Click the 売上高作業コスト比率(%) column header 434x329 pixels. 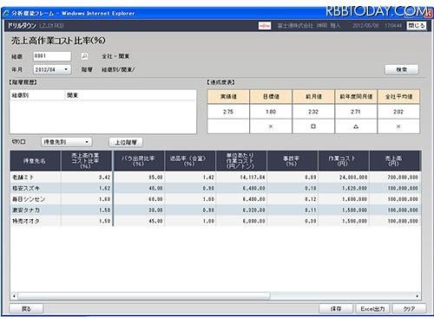pyautogui.click(x=86, y=161)
